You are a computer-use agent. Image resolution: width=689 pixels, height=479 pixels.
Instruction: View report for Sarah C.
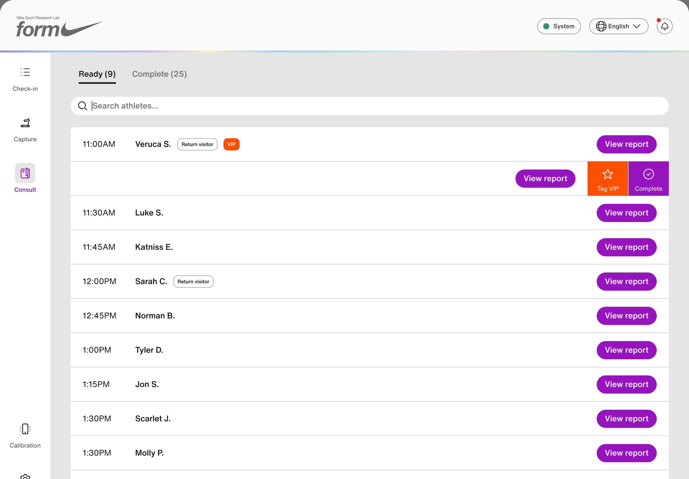click(x=626, y=282)
